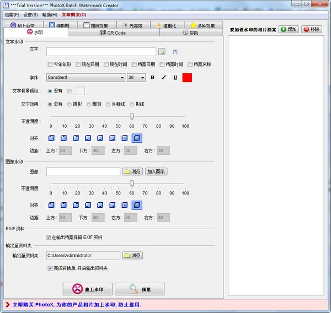Screen dimensions: 331x313
Task: Click 浏览 next to the image field
Action: 132,171
